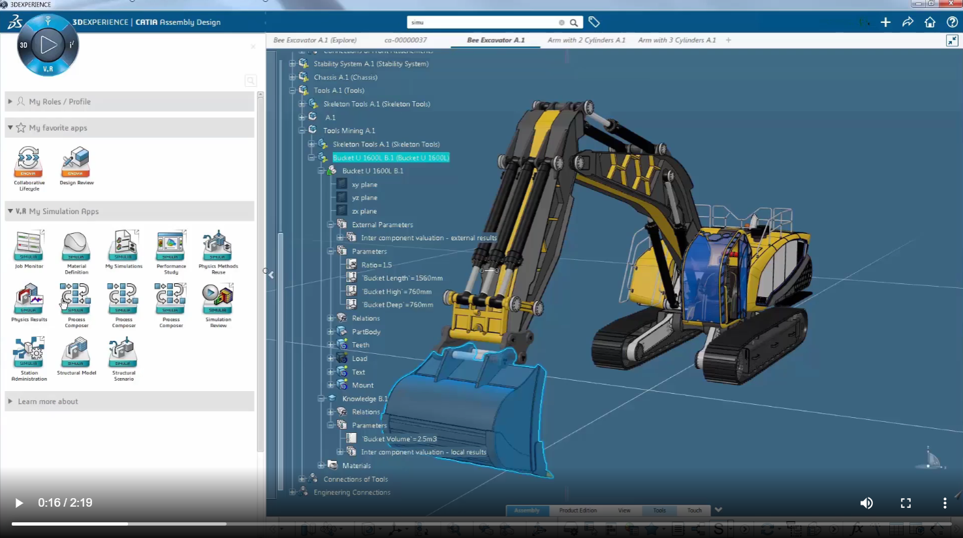
Task: Expand the Materials tree node
Action: click(321, 466)
